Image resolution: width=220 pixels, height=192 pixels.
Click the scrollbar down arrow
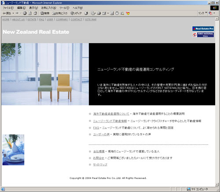click(x=217, y=185)
